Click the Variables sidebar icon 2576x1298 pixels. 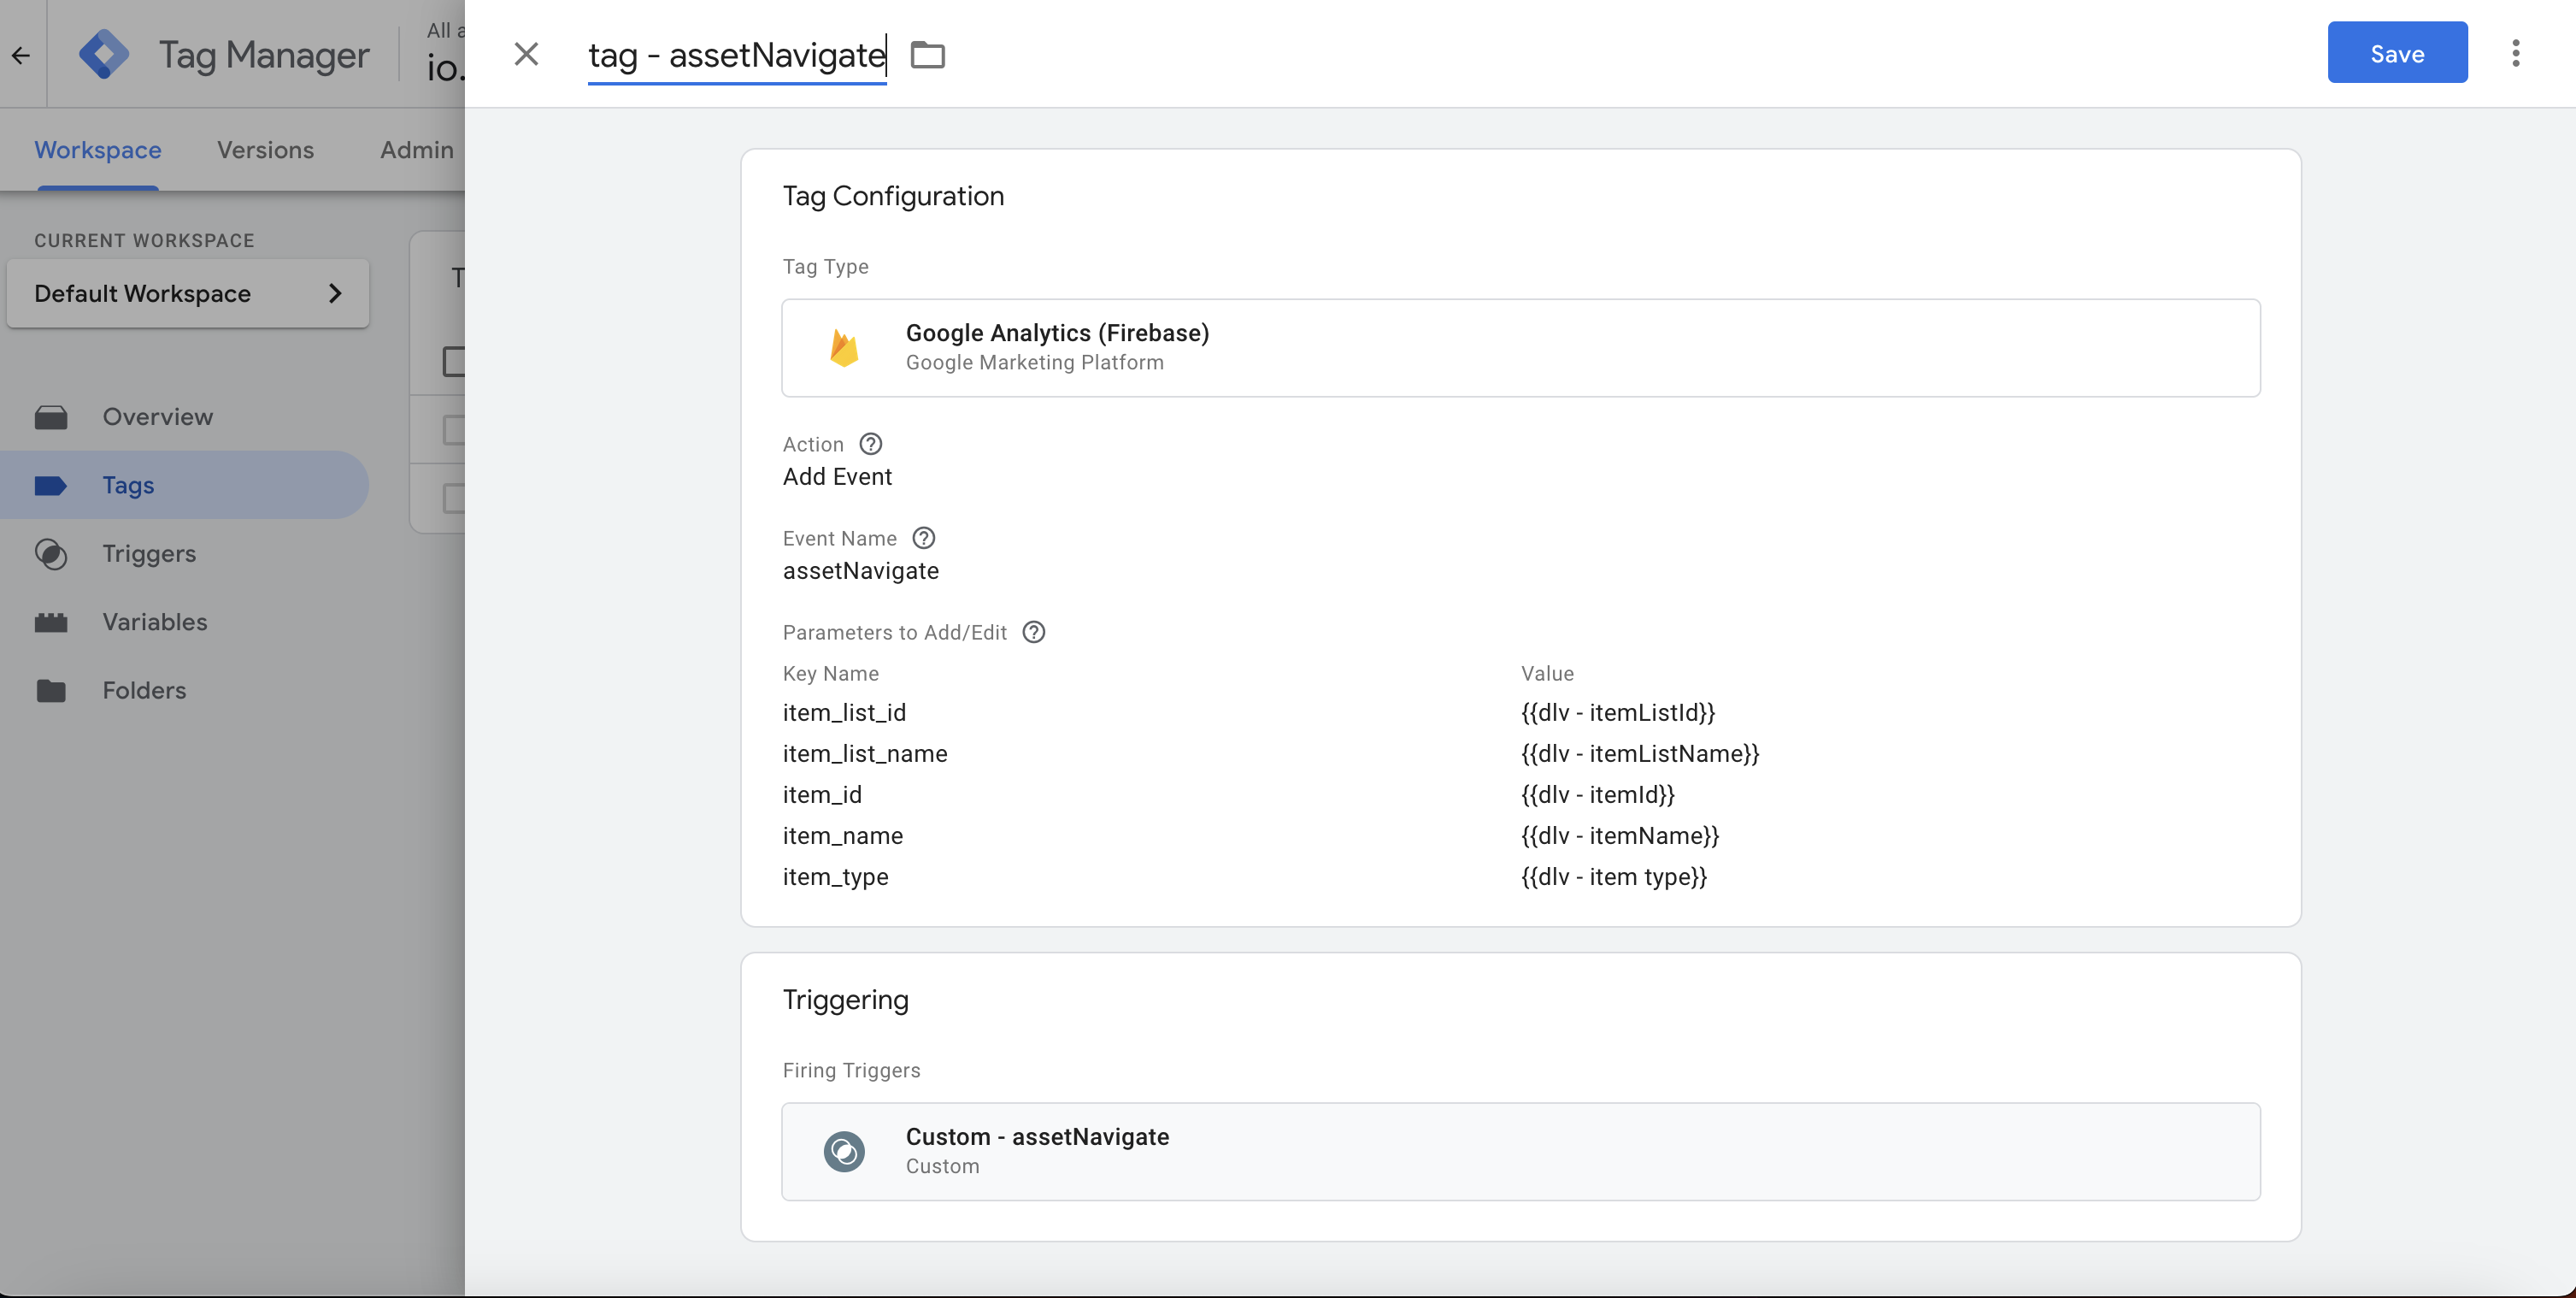[51, 622]
